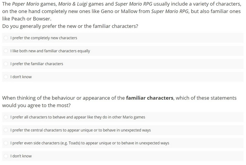Tick the 'I prefer the familiar characters' radio circle
This screenshot has height=165, width=246.
pos(6,64)
